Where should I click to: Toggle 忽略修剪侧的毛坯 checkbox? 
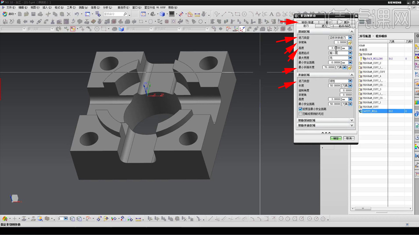300,114
